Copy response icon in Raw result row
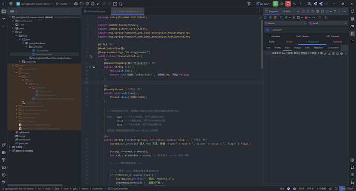Viewport: 356px width, 191px height. tap(333, 54)
